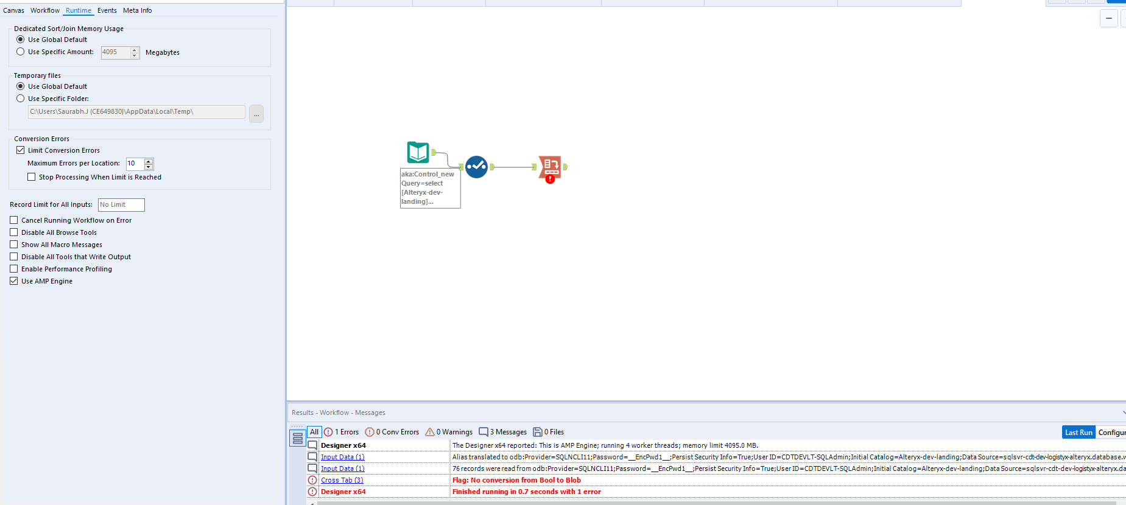Filter results by 3 Messages

[502, 432]
